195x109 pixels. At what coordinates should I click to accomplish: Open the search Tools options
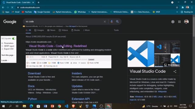pos(116,30)
